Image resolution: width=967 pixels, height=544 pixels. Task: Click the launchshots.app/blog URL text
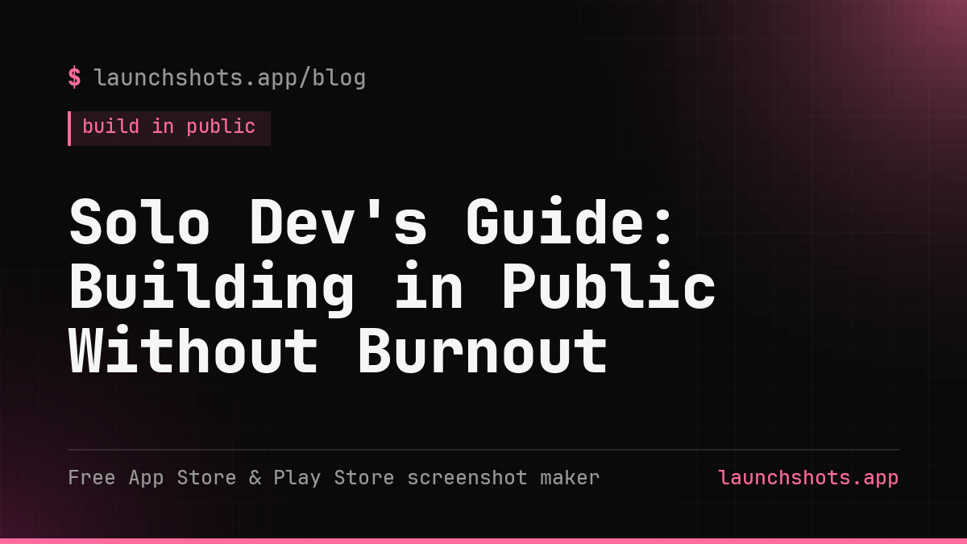click(x=230, y=78)
